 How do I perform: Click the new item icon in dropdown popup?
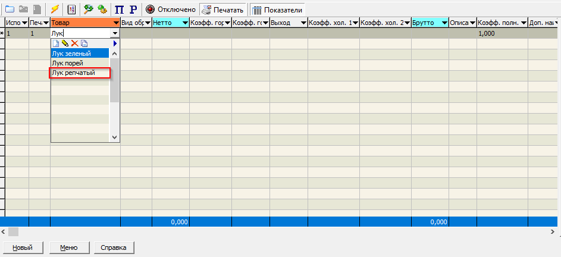(56, 43)
